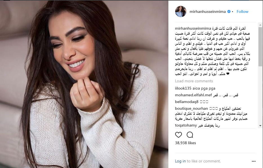263x168 pixels.
Task: Open mirhanhusseinmima profile picture avatar
Action: 181,11
